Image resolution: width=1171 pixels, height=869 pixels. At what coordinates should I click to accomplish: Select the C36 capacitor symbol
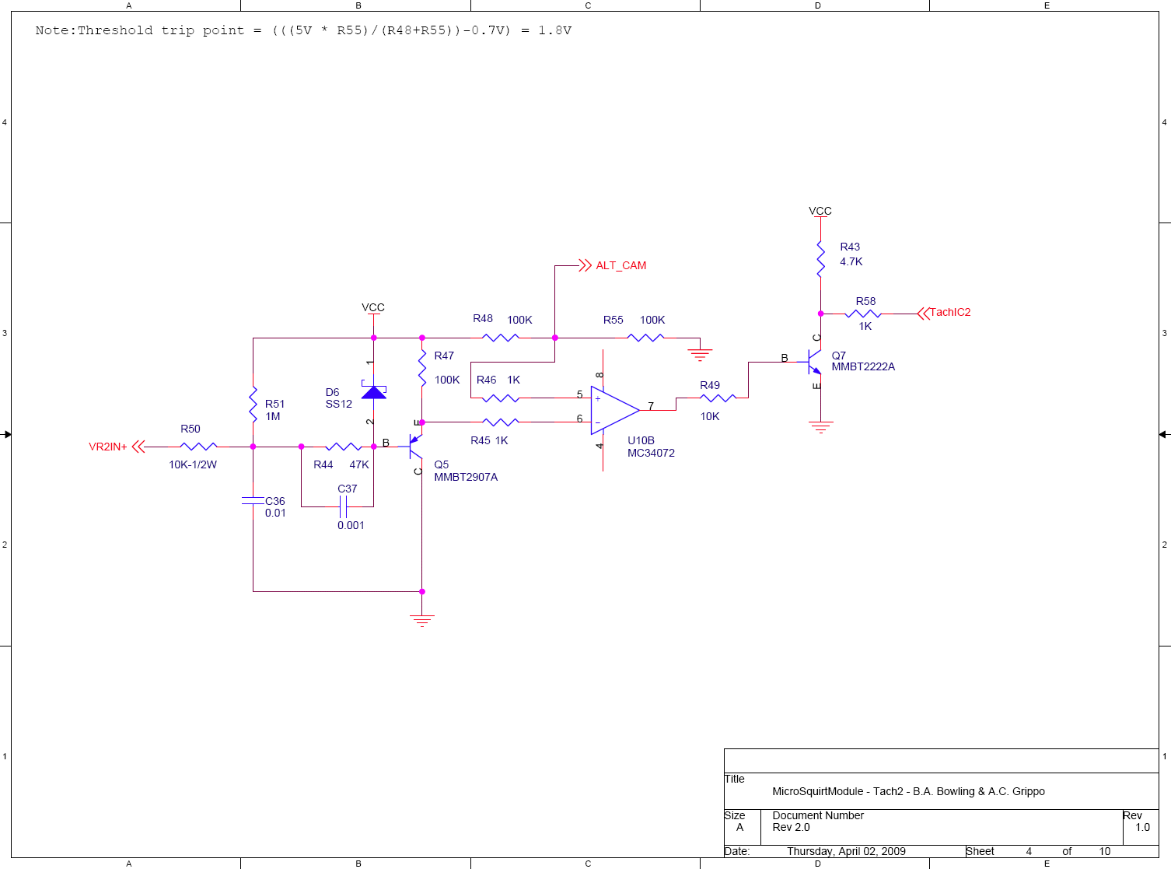pos(253,501)
